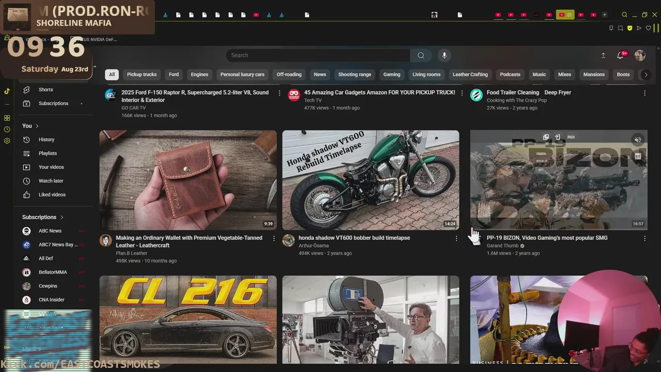This screenshot has height=372, width=661.
Task: Toggle the ad blocker shield icon
Action: pyautogui.click(x=629, y=28)
